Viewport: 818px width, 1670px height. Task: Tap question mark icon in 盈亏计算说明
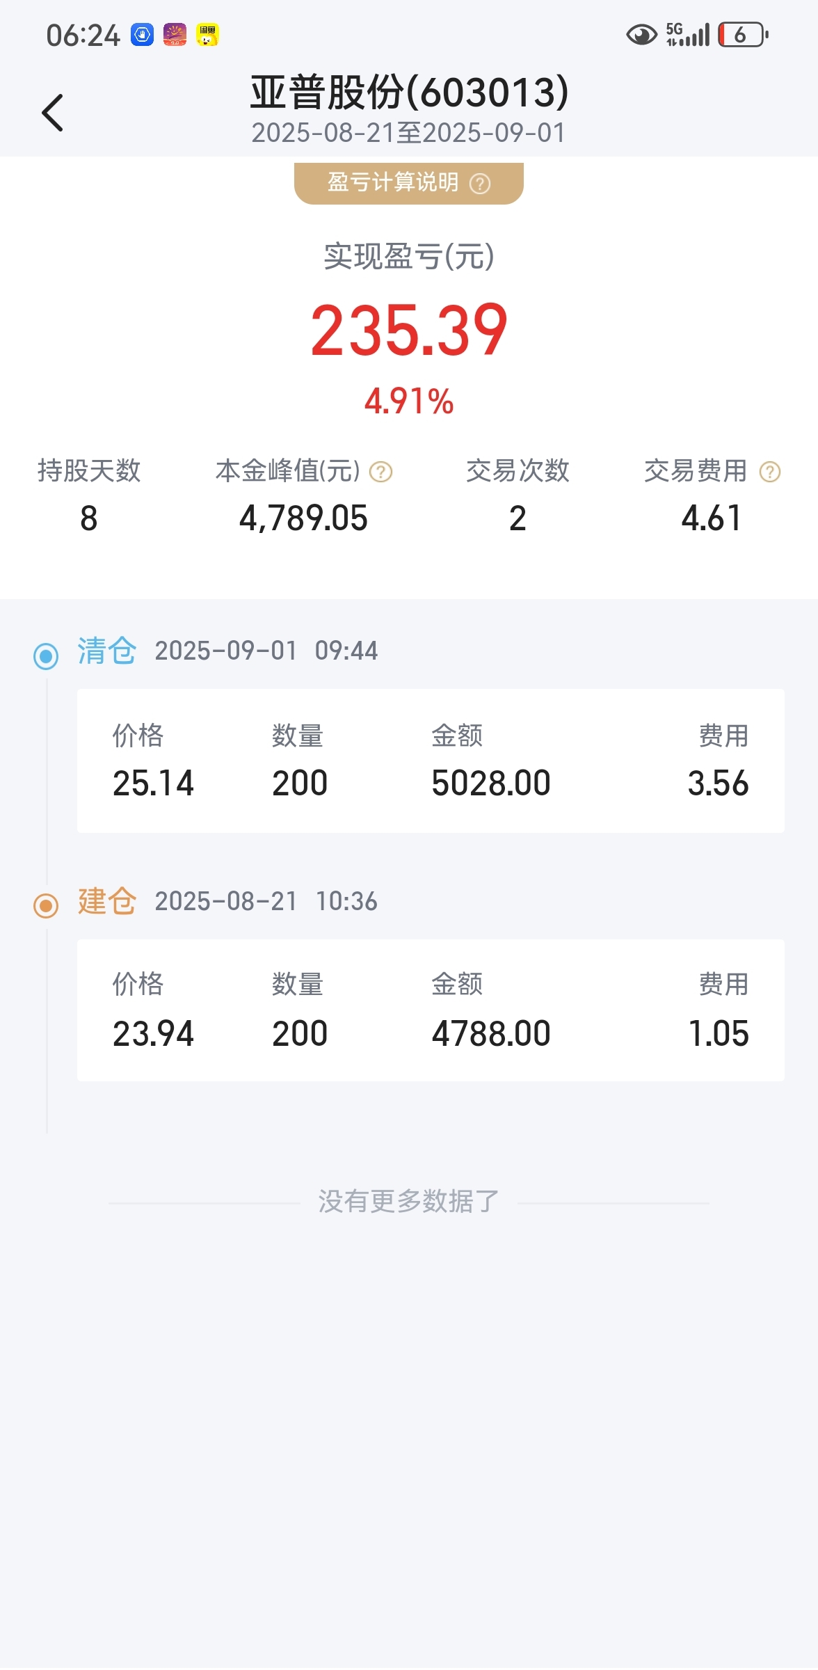pyautogui.click(x=480, y=184)
